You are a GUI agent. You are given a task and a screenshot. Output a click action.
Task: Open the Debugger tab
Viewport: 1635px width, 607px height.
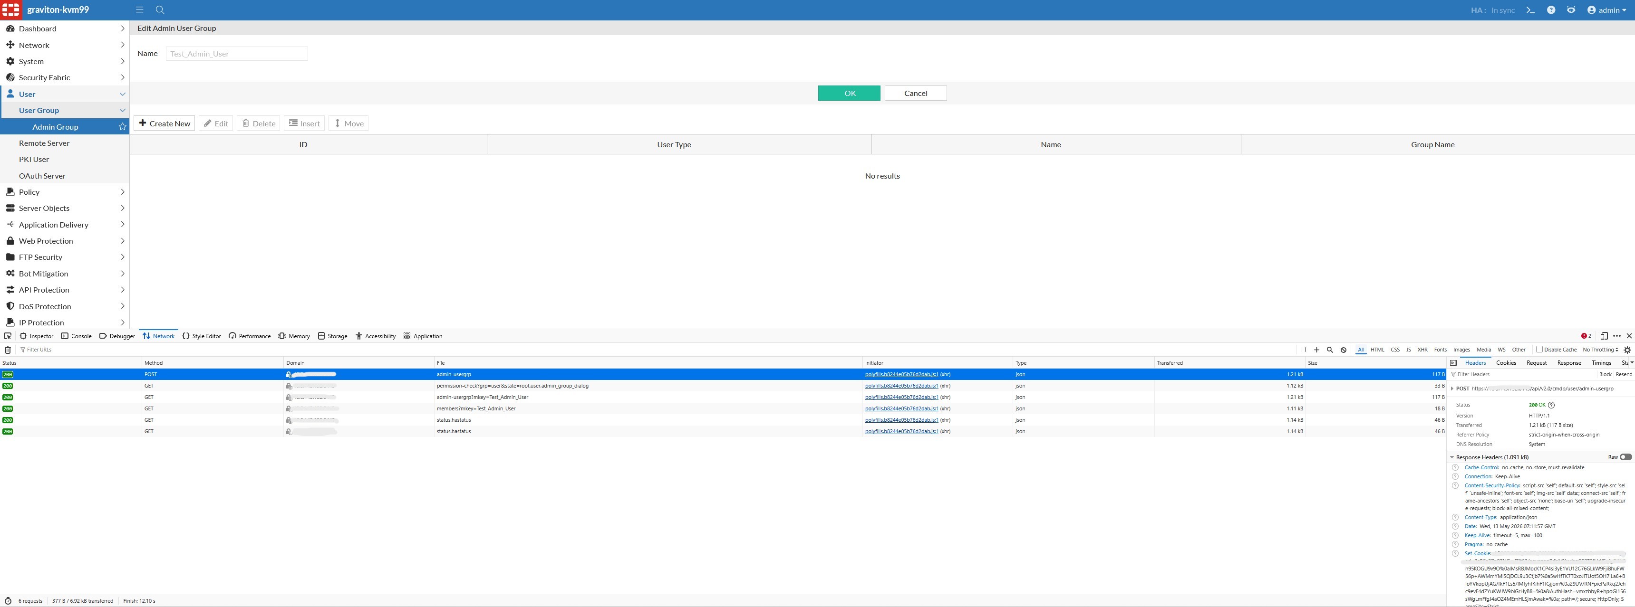tap(117, 336)
